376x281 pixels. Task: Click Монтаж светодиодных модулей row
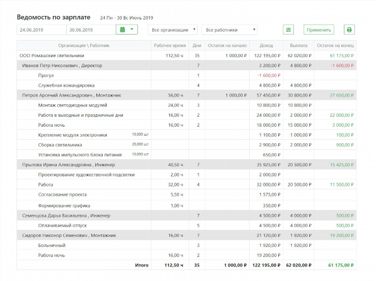click(186, 105)
